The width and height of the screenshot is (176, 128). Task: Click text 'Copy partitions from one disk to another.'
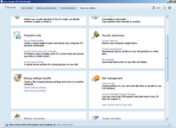[121, 22]
